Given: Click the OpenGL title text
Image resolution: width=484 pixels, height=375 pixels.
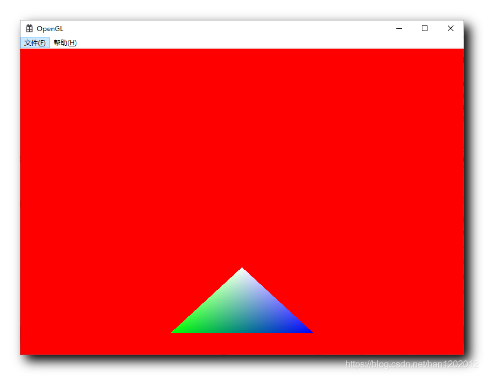Looking at the screenshot, I should pos(50,29).
